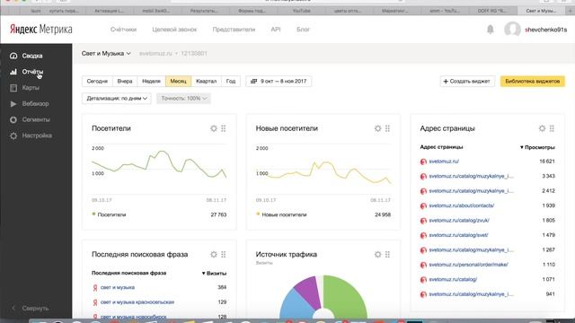This screenshot has height=323, width=575.
Task: Open settings gear of Последняя поисковая фраза widget
Action: pos(214,254)
